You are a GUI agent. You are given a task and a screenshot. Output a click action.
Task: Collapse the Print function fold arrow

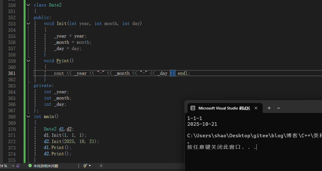[28, 61]
